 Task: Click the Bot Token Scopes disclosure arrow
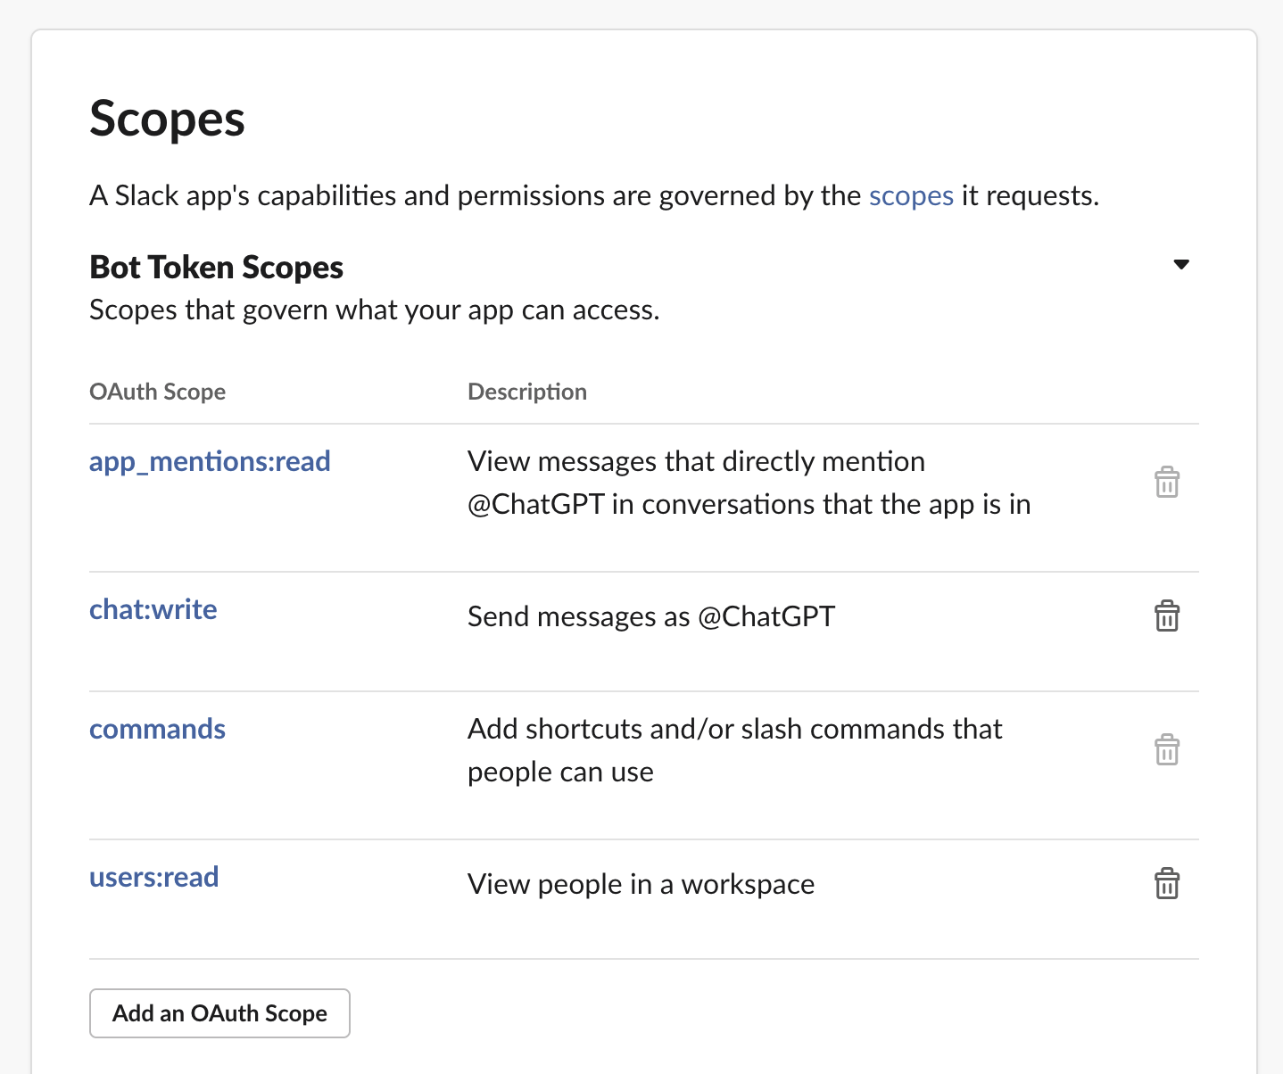click(1180, 264)
